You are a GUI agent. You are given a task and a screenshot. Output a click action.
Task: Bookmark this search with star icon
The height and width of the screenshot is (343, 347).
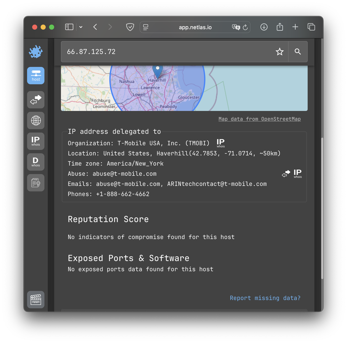(x=279, y=52)
